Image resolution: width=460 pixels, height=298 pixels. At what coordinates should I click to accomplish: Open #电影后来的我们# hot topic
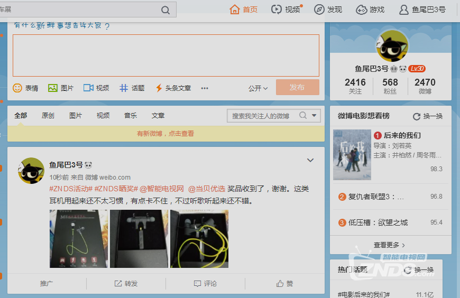[x=363, y=294]
